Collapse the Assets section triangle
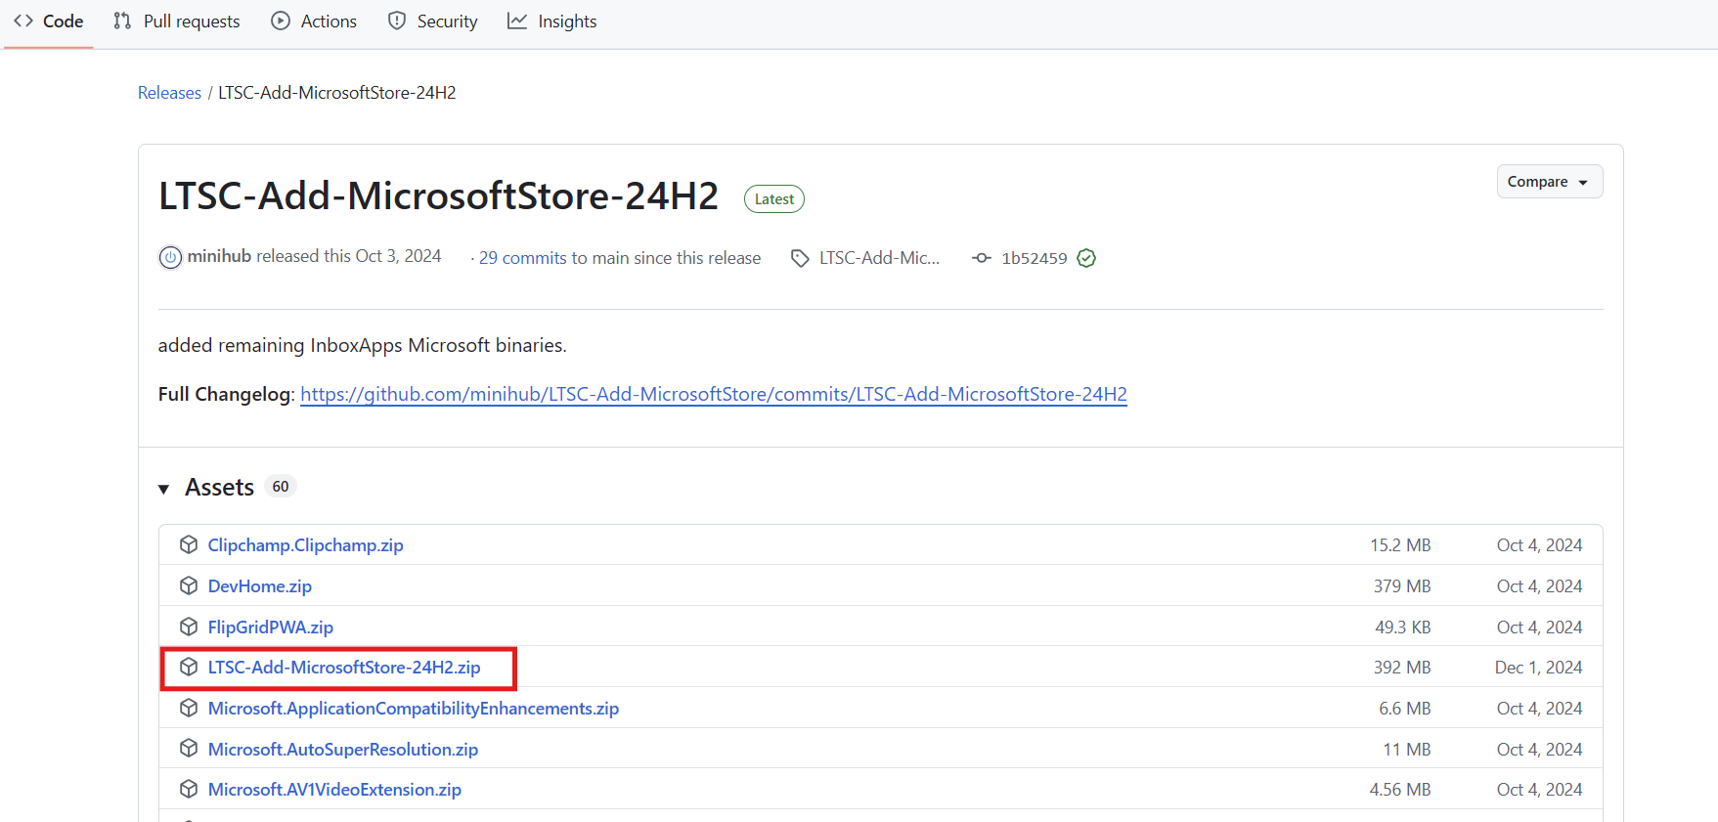The image size is (1718, 822). point(164,489)
